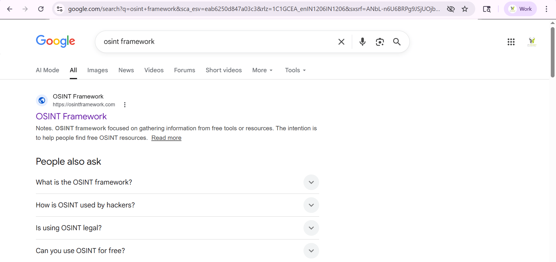Select the All results tab
The image size is (556, 262).
[x=73, y=70]
